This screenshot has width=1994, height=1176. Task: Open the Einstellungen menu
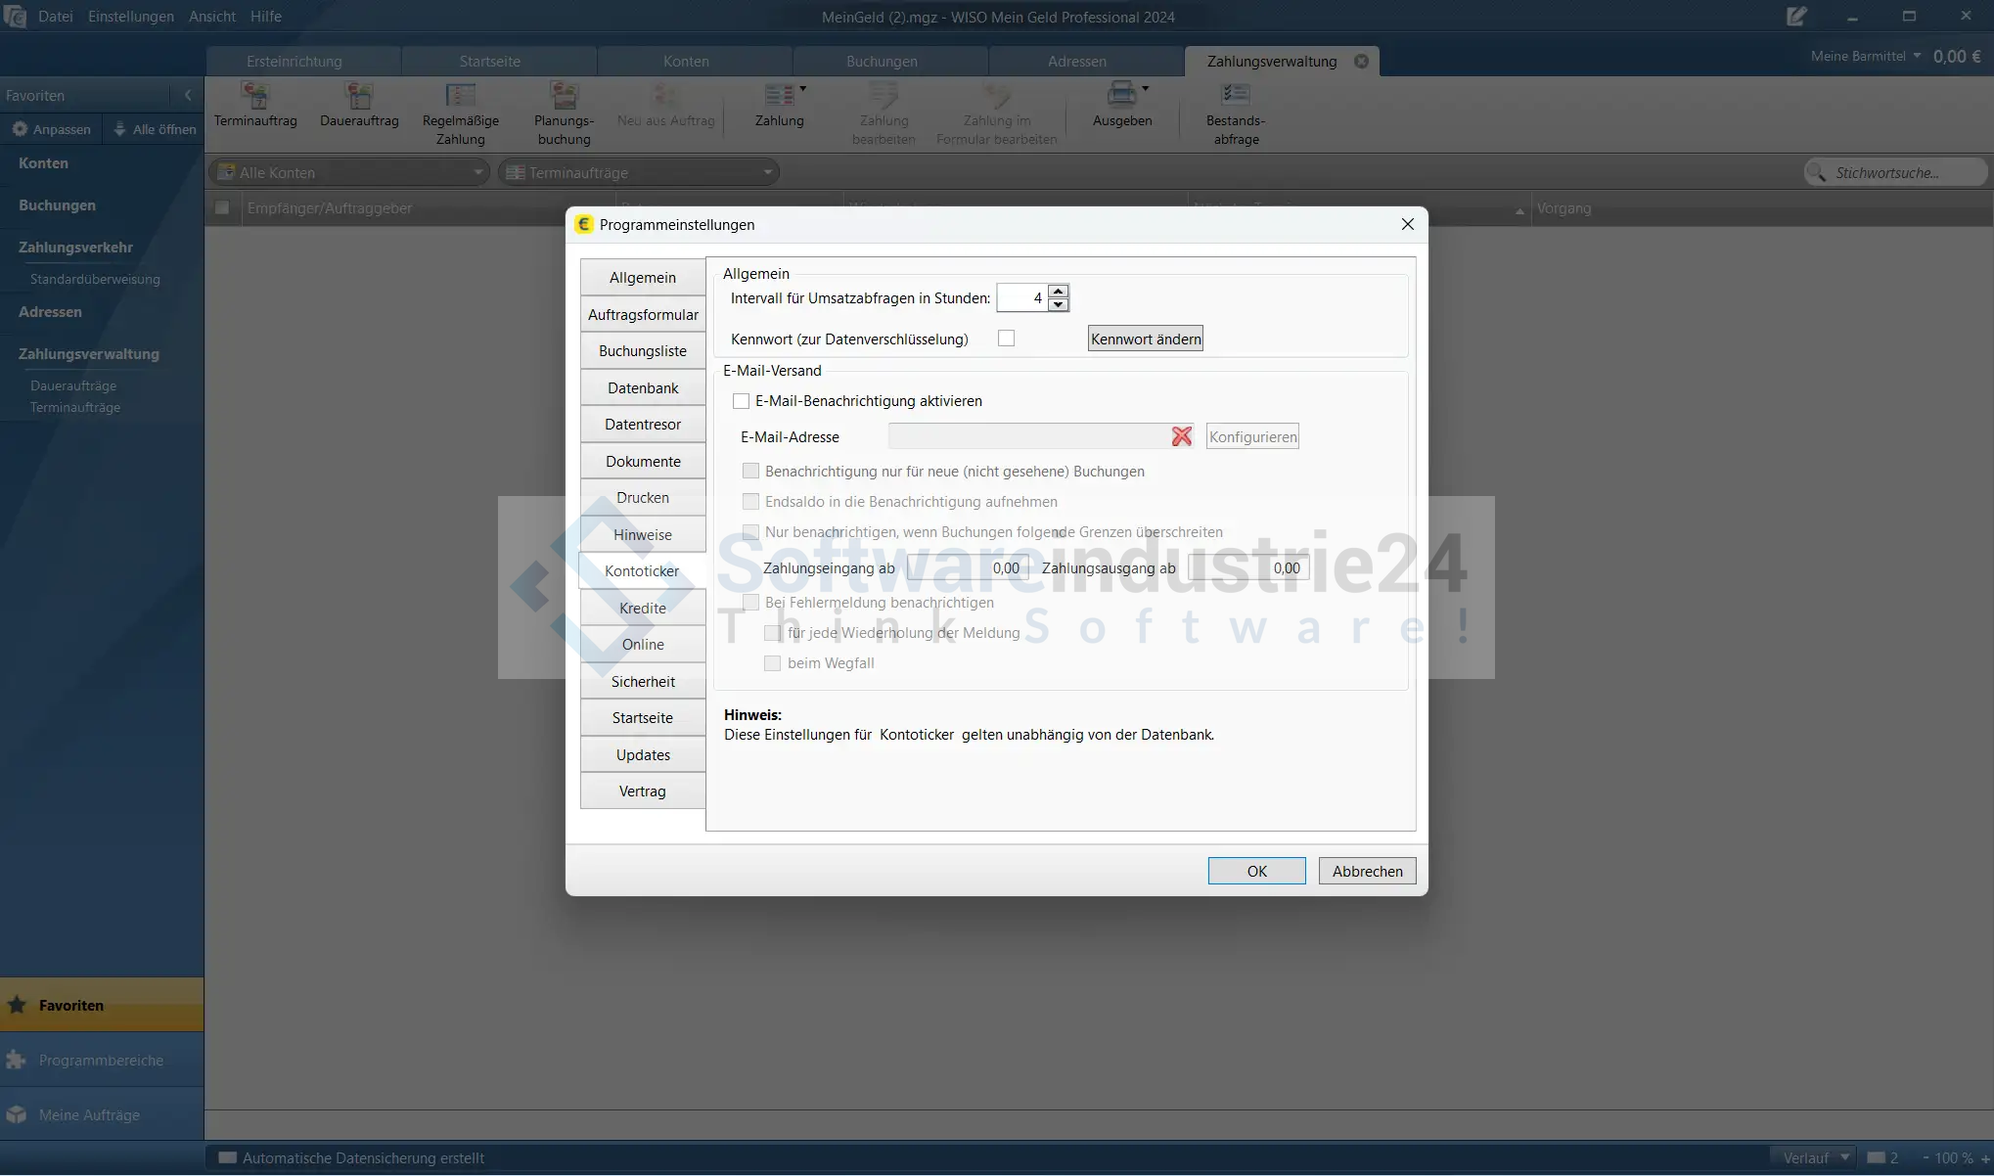coord(130,17)
